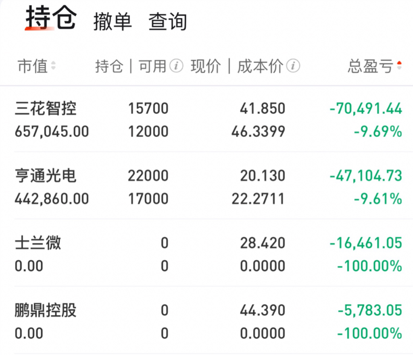The width and height of the screenshot is (413, 355).
Task: Select current price 28.420
Action: tap(262, 243)
